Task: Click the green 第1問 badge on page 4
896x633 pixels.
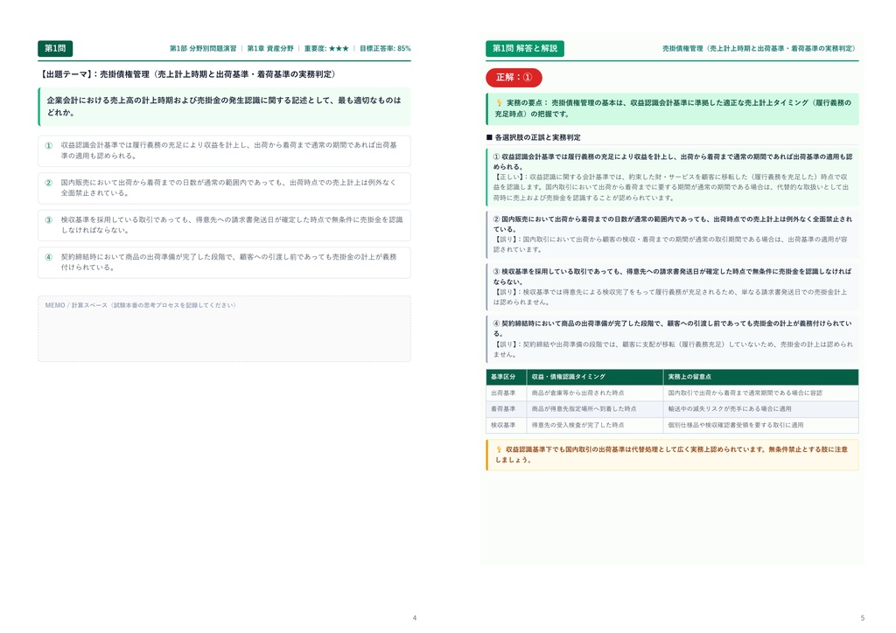Action: 55,48
